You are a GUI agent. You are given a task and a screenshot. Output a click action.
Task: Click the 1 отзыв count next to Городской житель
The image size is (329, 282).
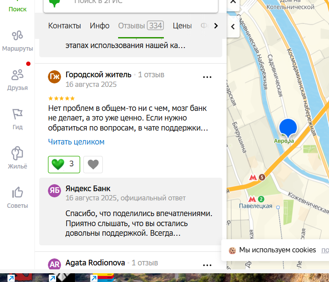[151, 75]
